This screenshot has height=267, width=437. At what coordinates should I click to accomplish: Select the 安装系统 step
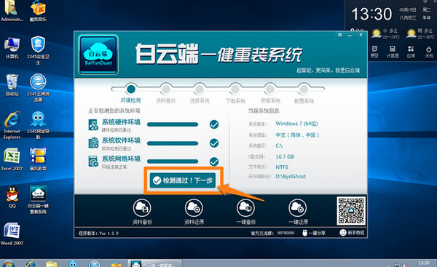coord(270,89)
